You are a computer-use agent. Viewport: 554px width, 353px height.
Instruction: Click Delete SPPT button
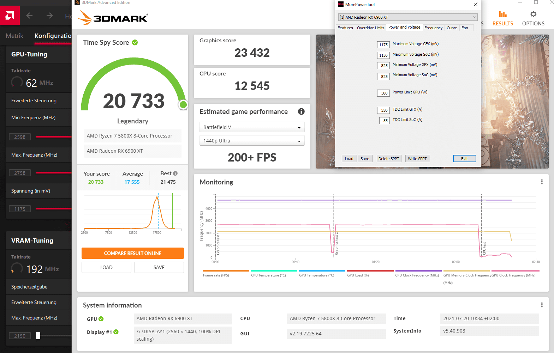pyautogui.click(x=389, y=159)
